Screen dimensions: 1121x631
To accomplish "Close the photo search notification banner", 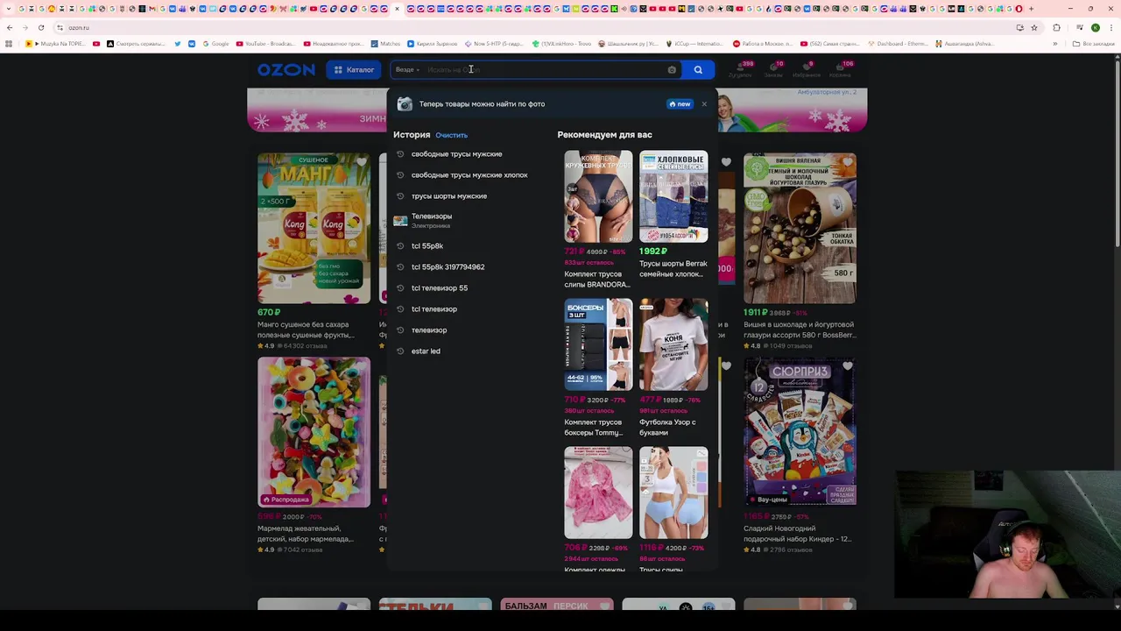I will pos(704,104).
